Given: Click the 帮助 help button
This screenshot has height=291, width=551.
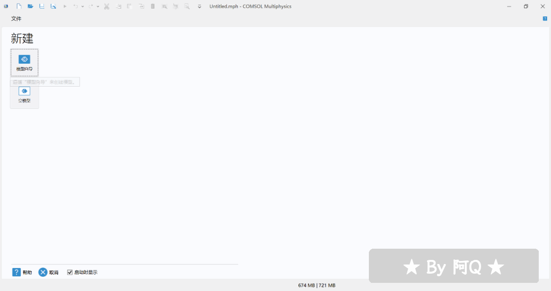Looking at the screenshot, I should coord(22,272).
